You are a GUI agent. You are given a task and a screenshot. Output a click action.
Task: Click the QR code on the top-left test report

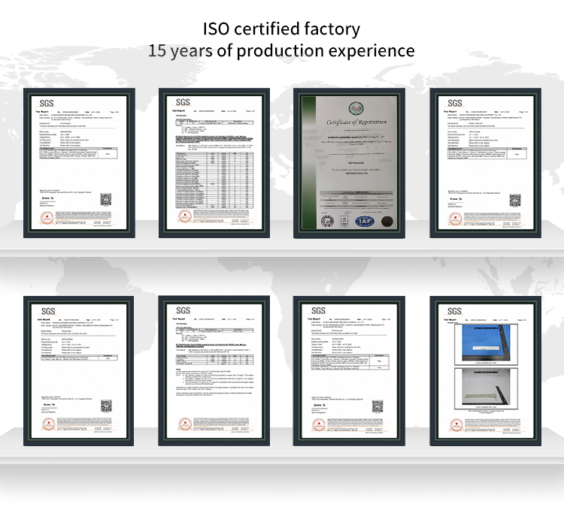tap(105, 200)
